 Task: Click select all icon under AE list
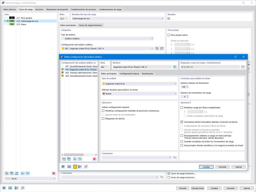(x=75, y=159)
